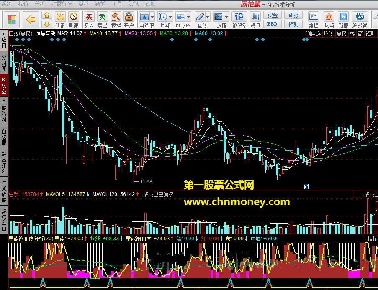Toggle the 叠 overlay button
The image size is (378, 290).
(x=352, y=33)
